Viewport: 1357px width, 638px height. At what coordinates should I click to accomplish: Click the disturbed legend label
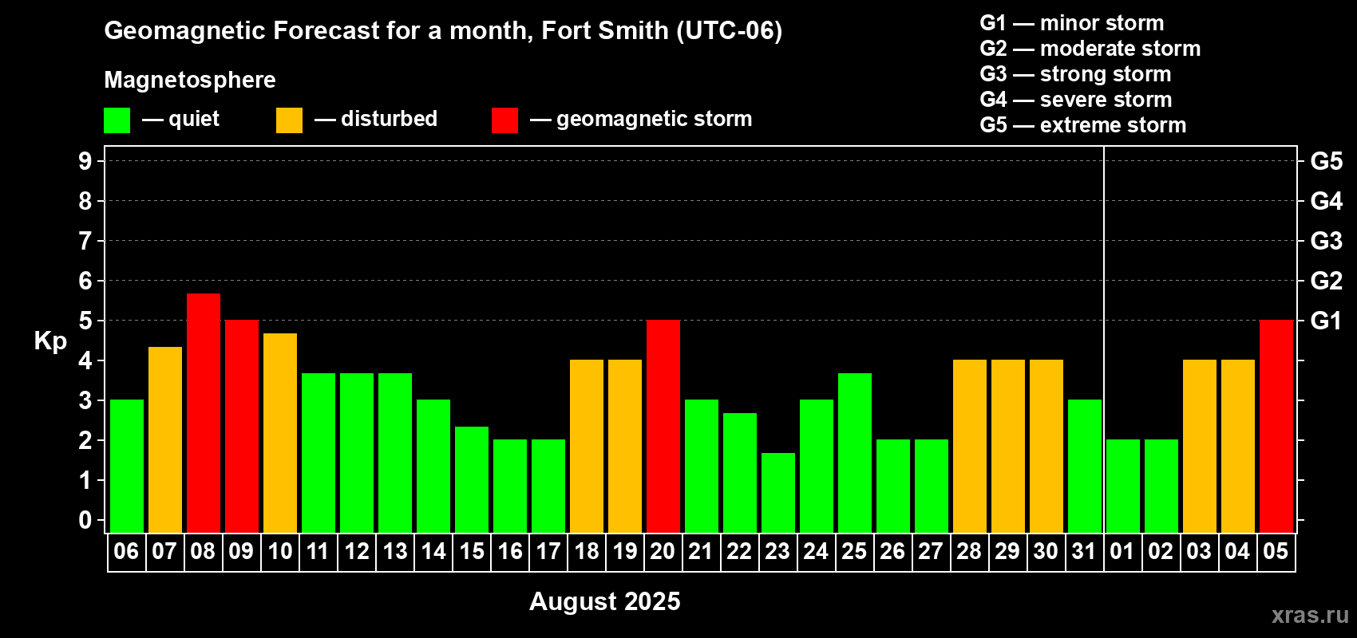coord(390,119)
